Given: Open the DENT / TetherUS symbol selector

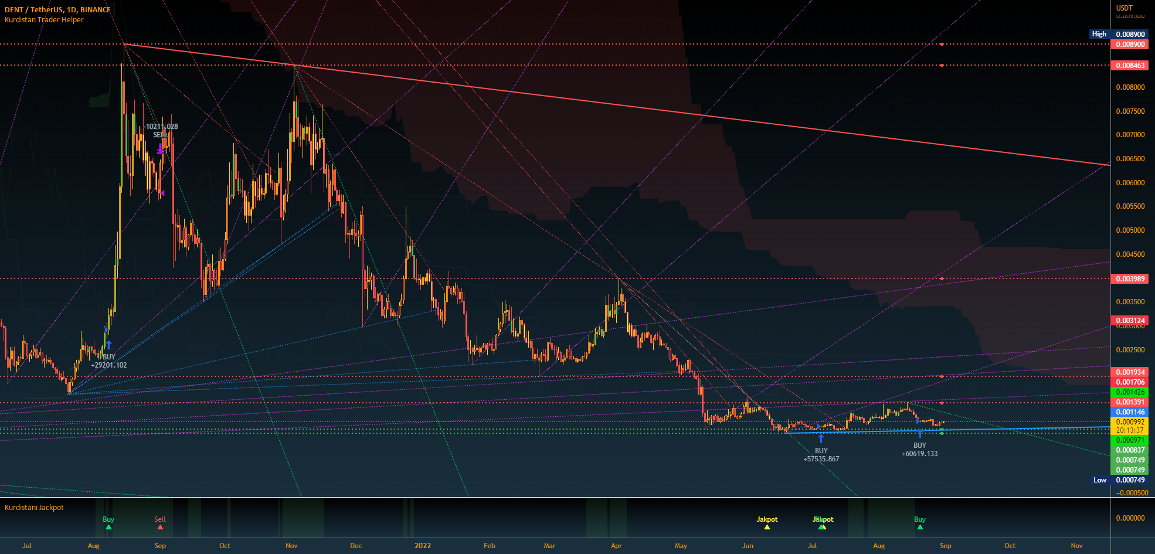Looking at the screenshot, I should pos(35,9).
